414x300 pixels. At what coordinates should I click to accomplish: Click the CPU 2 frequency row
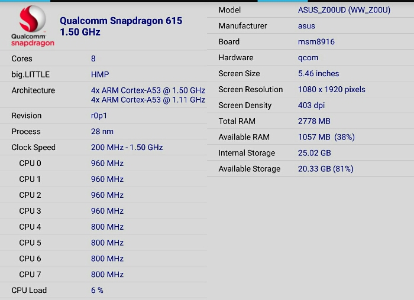point(103,195)
